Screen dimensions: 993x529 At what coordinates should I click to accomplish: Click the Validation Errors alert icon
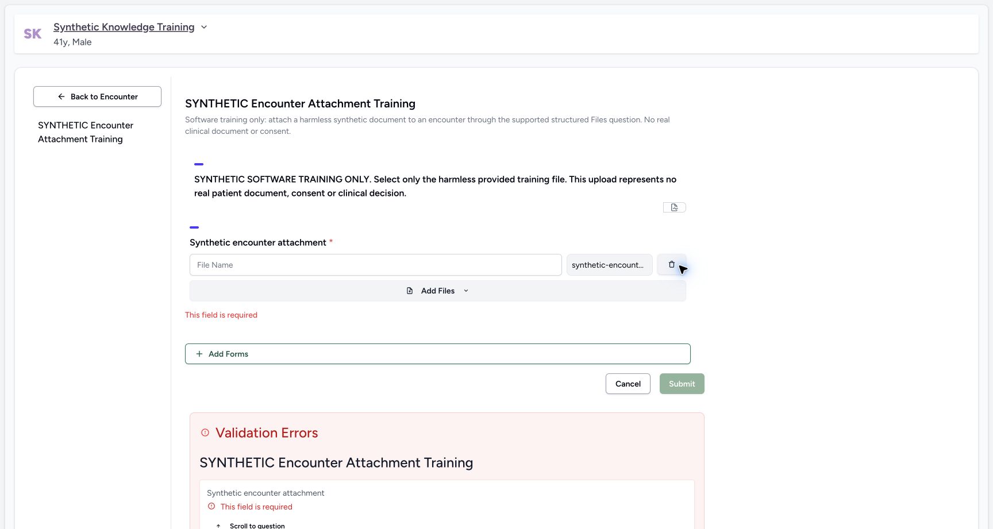[205, 433]
